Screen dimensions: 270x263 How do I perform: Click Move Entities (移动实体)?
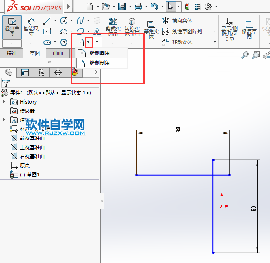[x=177, y=42]
